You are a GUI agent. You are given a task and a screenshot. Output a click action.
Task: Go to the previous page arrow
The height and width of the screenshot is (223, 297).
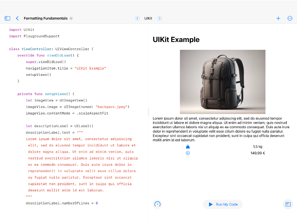pos(137,18)
